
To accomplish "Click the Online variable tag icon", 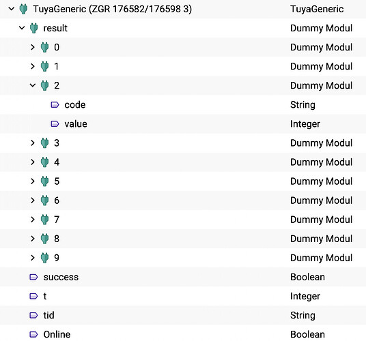I will click(33, 334).
